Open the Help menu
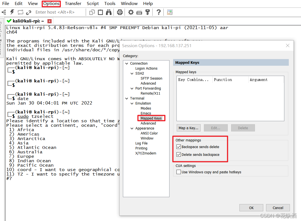 [x=148, y=3]
